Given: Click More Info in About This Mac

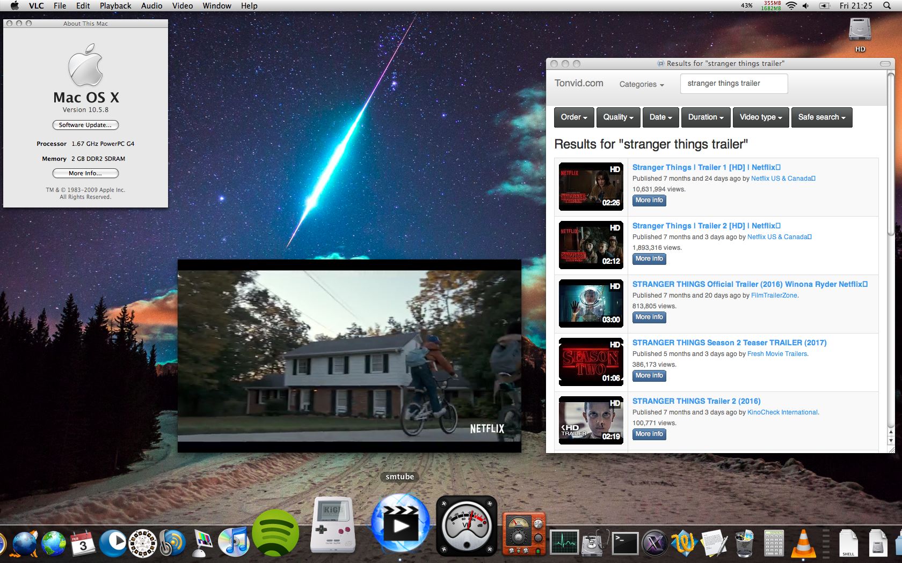Looking at the screenshot, I should tap(85, 173).
